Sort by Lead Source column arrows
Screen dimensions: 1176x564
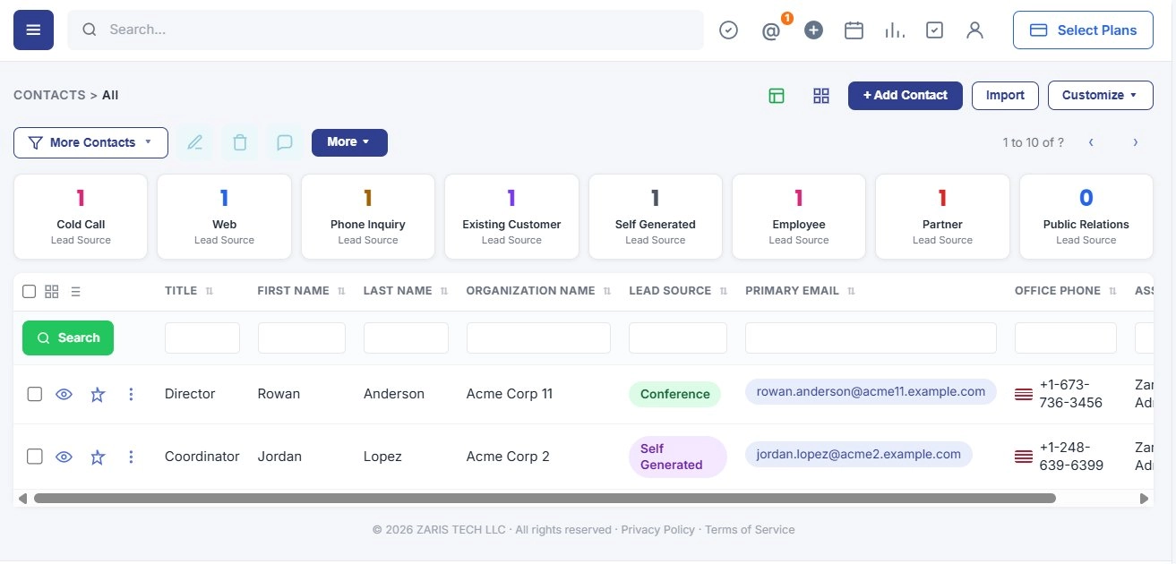(x=723, y=291)
